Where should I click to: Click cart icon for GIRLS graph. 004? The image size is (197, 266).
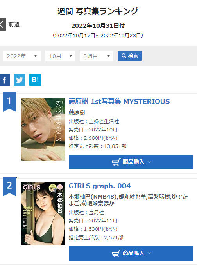116,253
